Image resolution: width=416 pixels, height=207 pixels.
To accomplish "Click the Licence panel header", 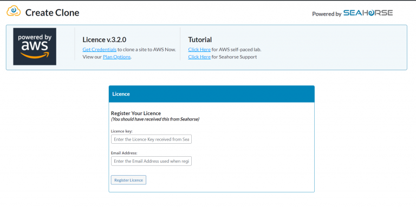I will click(x=211, y=94).
